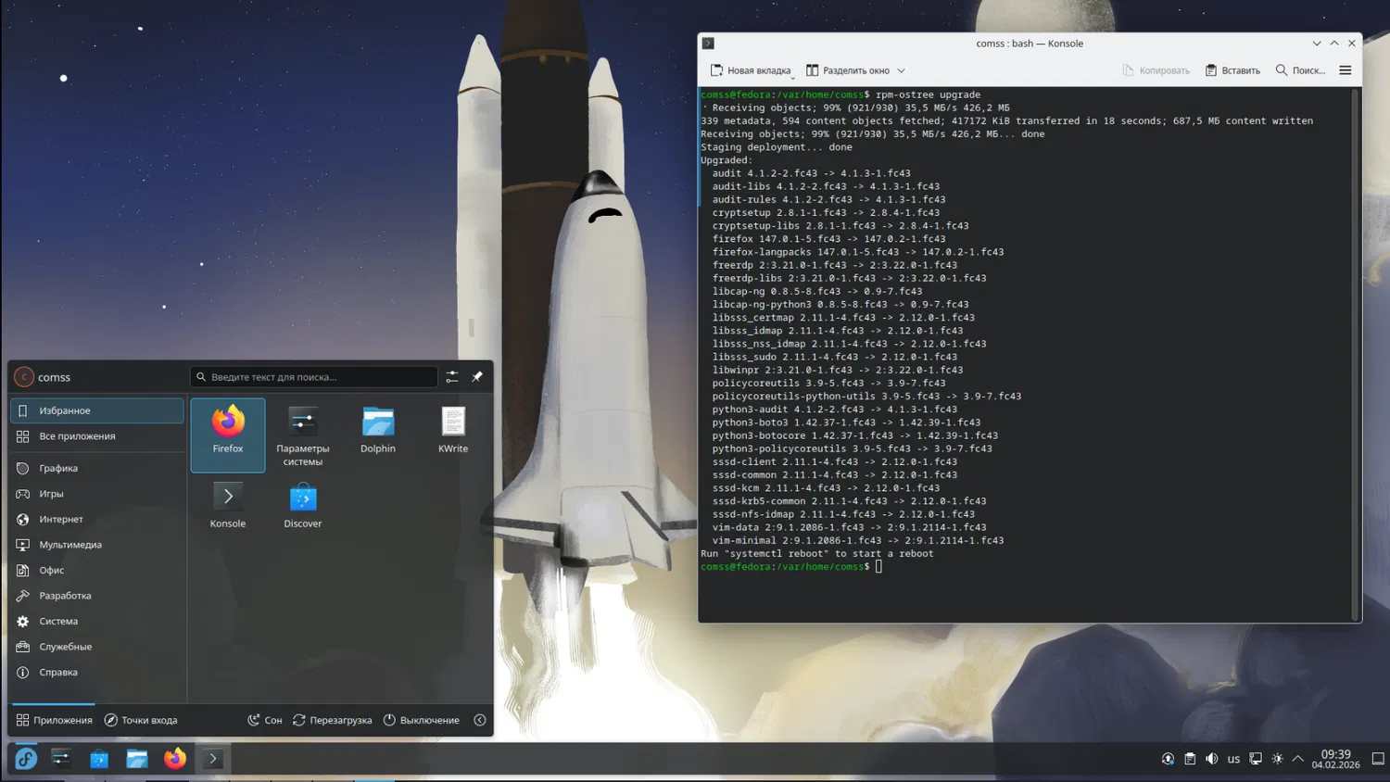Click the Сон sleep button
The width and height of the screenshot is (1390, 782).
265,720
